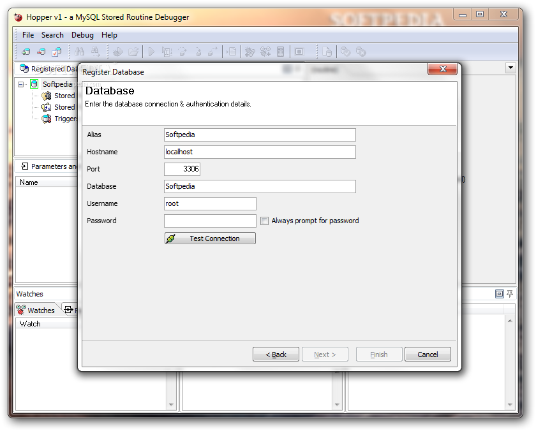Click the bottom-right scroll-down arrow

click(510, 405)
